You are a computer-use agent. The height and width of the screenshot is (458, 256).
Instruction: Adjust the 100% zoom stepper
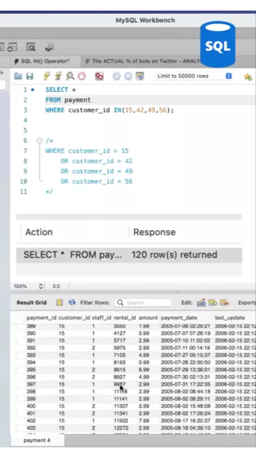(41, 286)
